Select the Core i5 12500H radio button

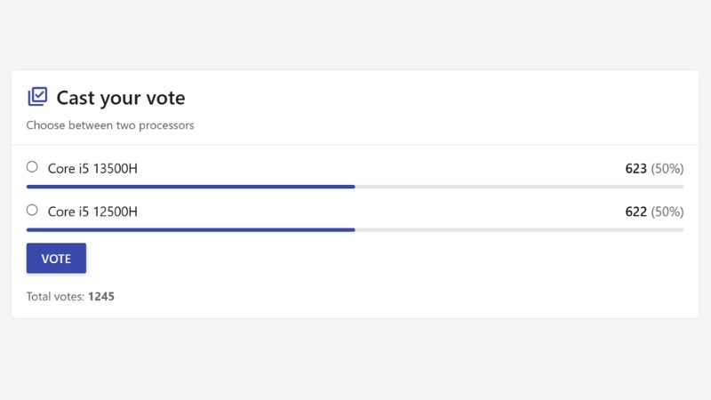tap(32, 211)
